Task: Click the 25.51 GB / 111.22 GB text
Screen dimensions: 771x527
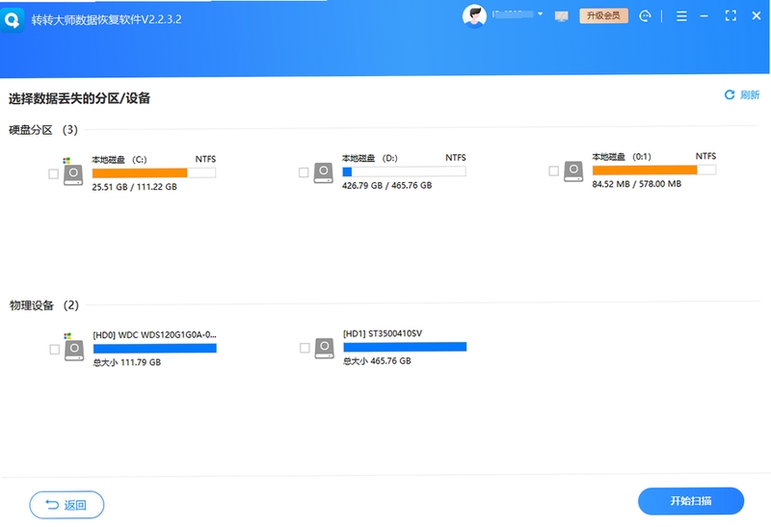Action: click(x=134, y=187)
